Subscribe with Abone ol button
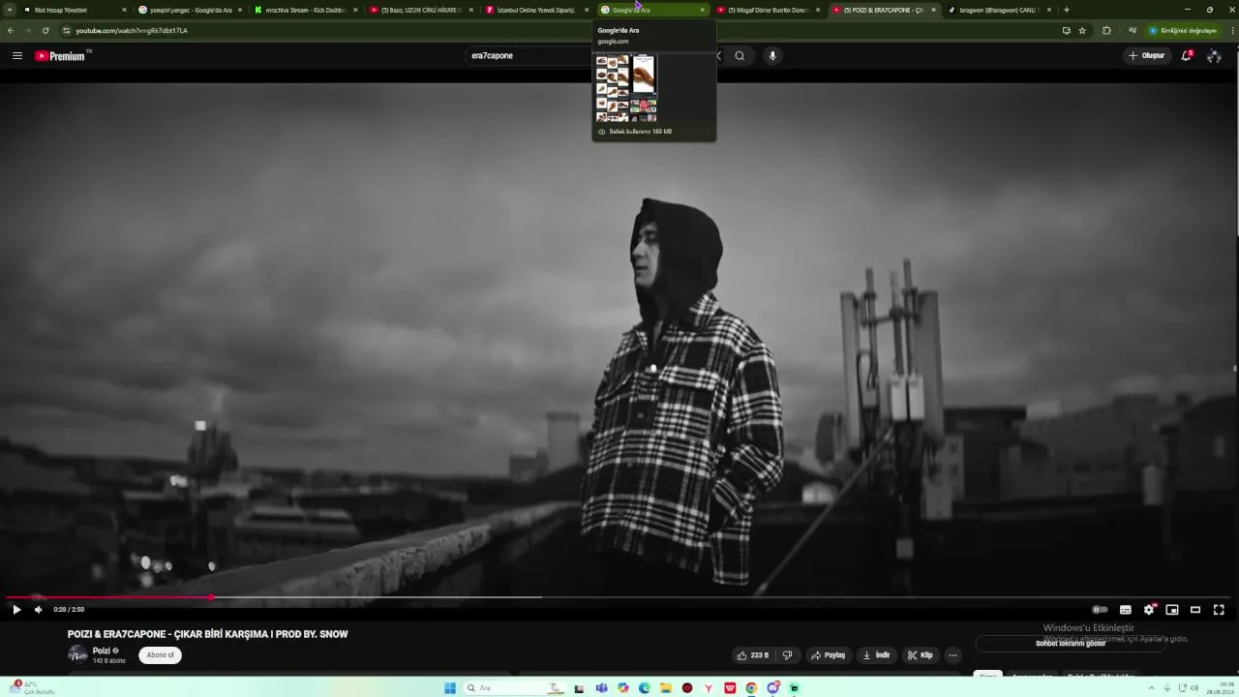 (x=161, y=655)
